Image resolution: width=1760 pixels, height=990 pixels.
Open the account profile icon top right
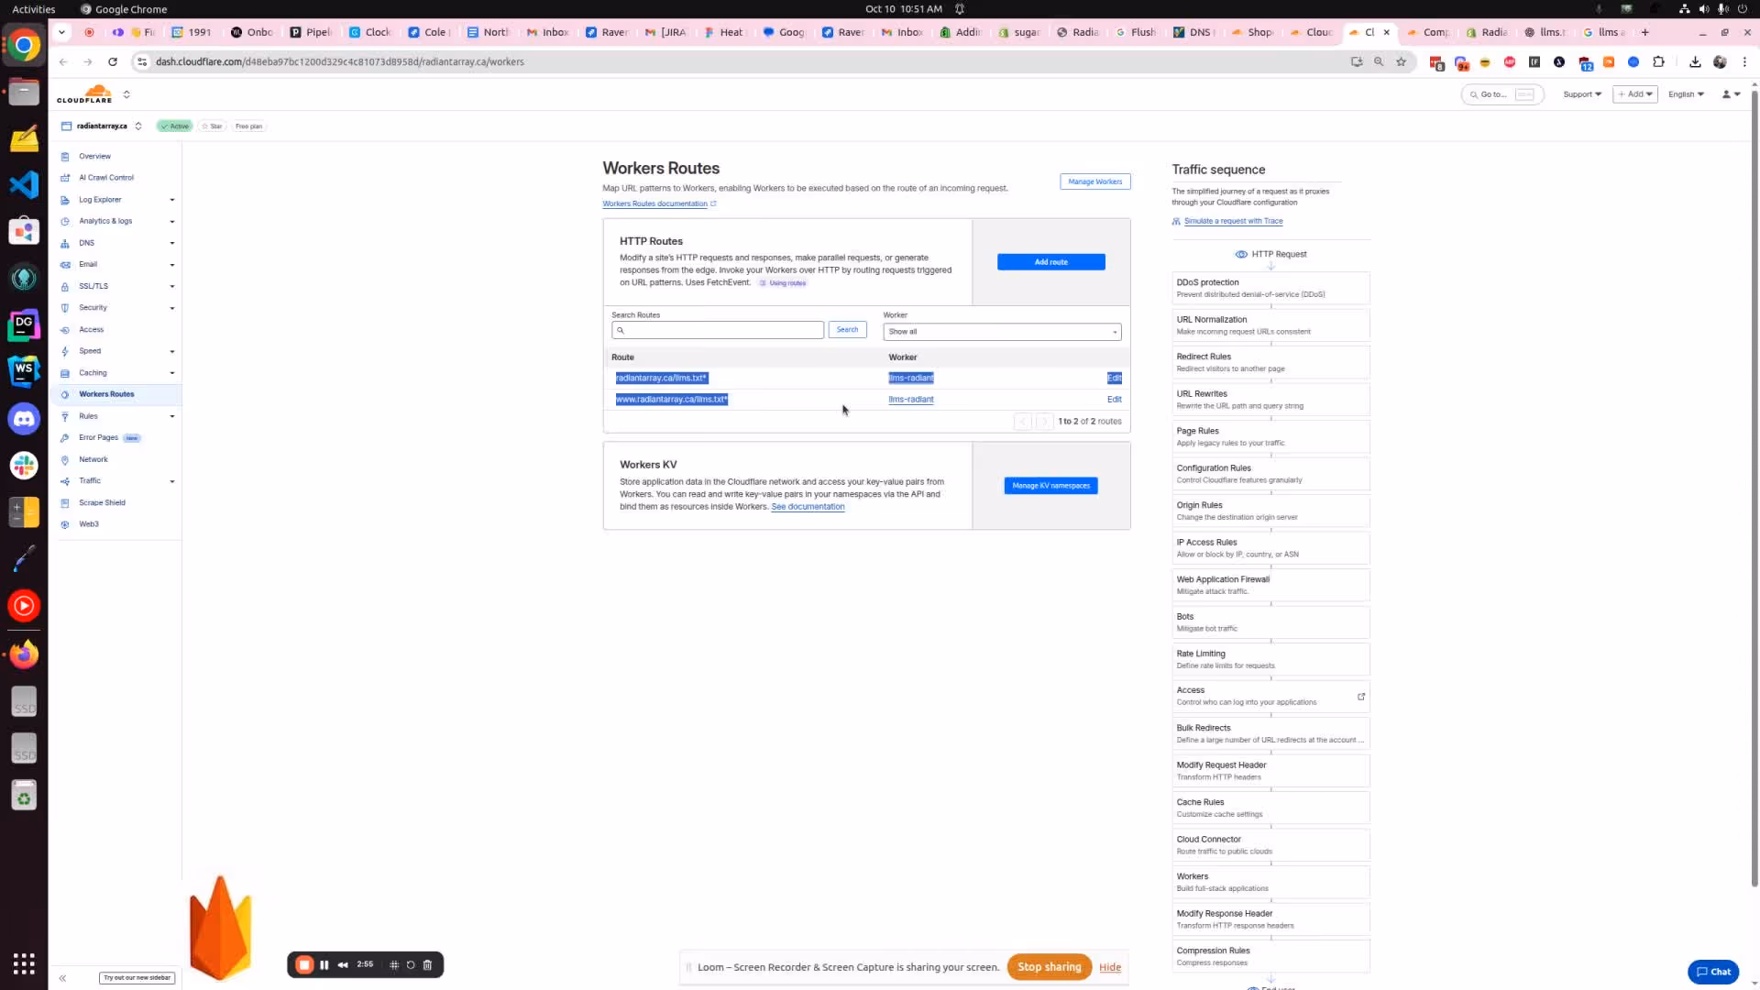point(1727,93)
